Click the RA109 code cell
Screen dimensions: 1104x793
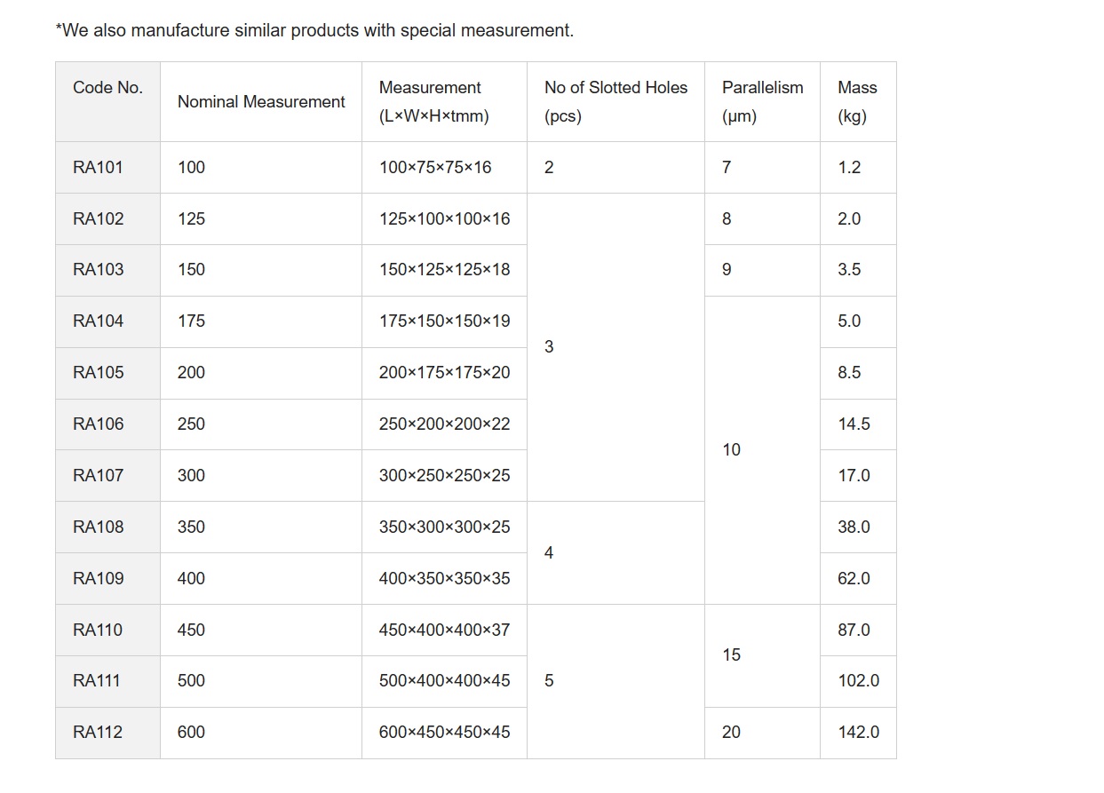pos(107,579)
